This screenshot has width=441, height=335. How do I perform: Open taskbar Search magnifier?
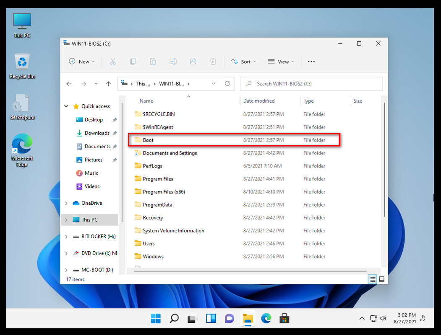[x=174, y=318]
